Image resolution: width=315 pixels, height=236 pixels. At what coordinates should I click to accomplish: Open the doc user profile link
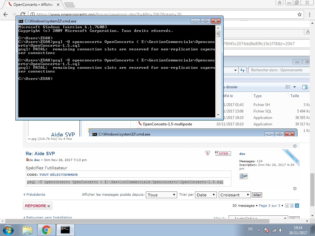pyautogui.click(x=242, y=154)
